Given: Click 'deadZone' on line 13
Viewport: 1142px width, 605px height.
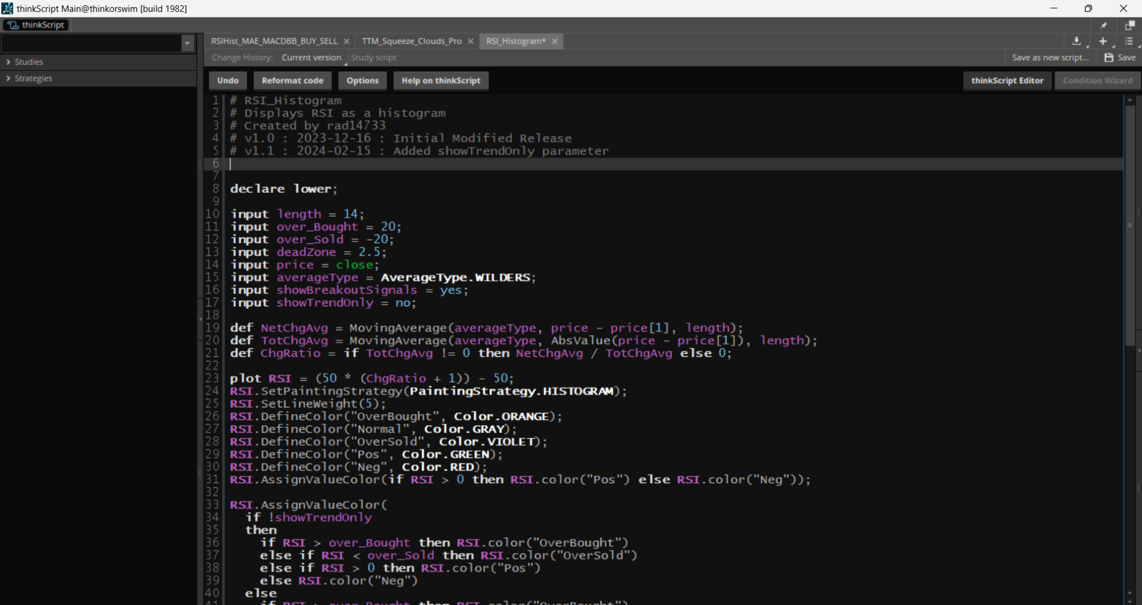Looking at the screenshot, I should (306, 252).
